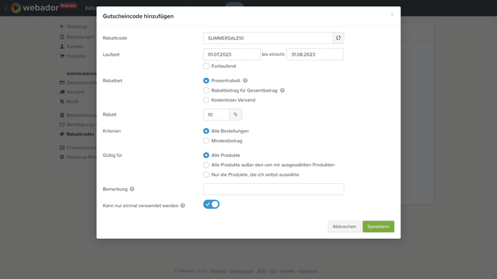Toggle off single-use switch
This screenshot has width=497, height=279.
[x=211, y=205]
